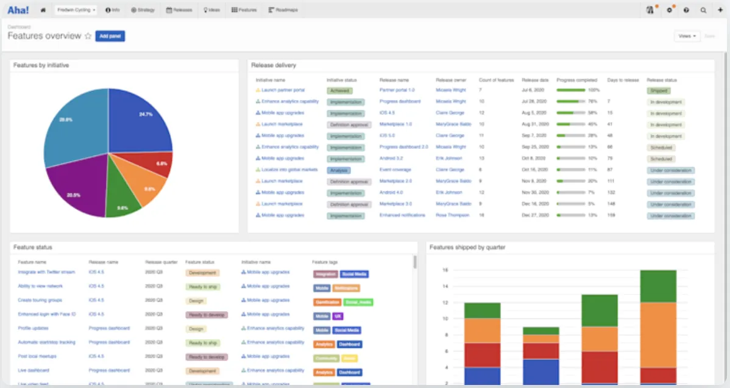Click the search magnifier icon
The width and height of the screenshot is (730, 388).
coord(703,10)
